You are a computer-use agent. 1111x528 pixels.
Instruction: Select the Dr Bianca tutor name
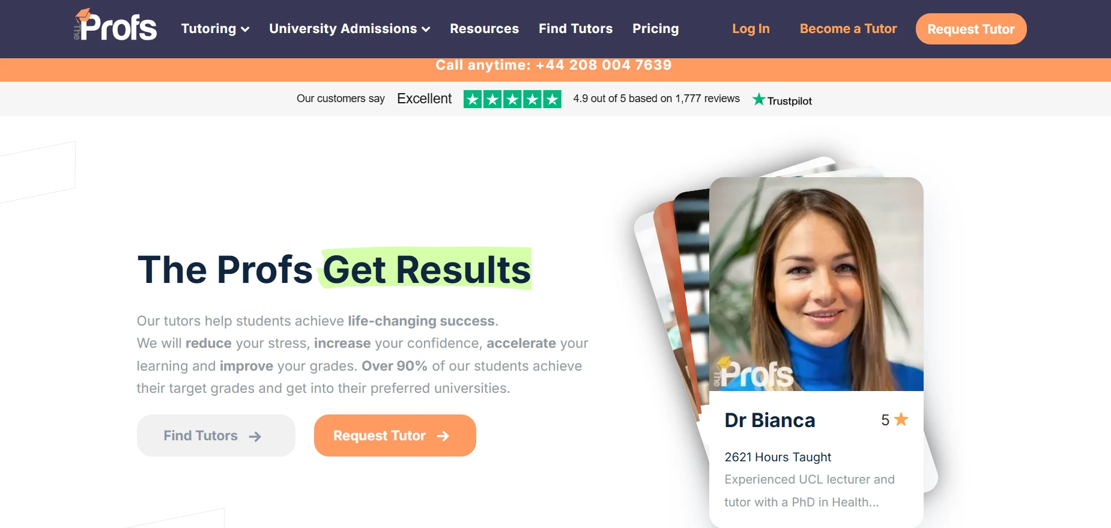770,420
